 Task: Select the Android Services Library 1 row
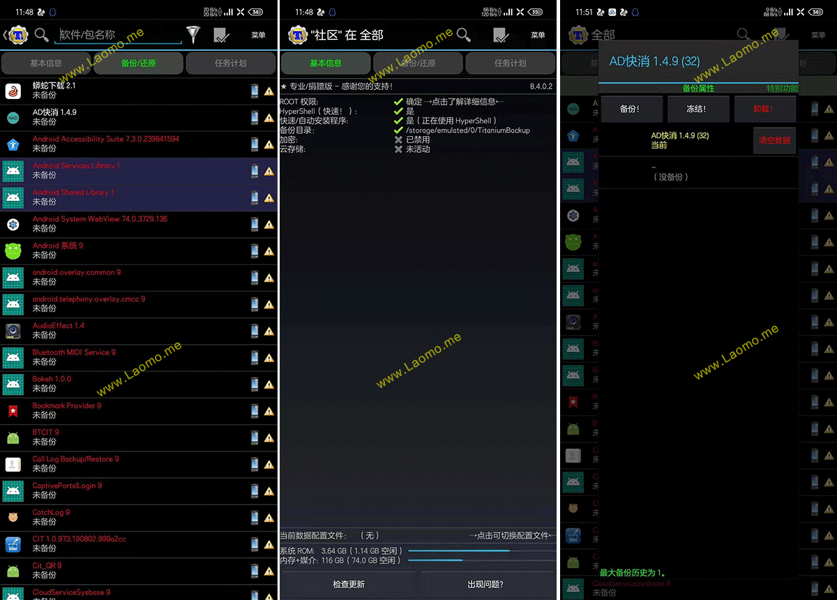139,171
